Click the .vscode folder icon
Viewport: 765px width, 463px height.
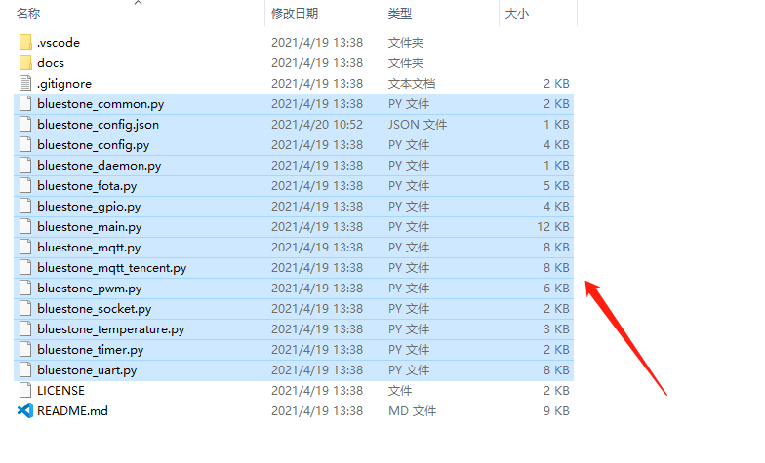click(25, 43)
